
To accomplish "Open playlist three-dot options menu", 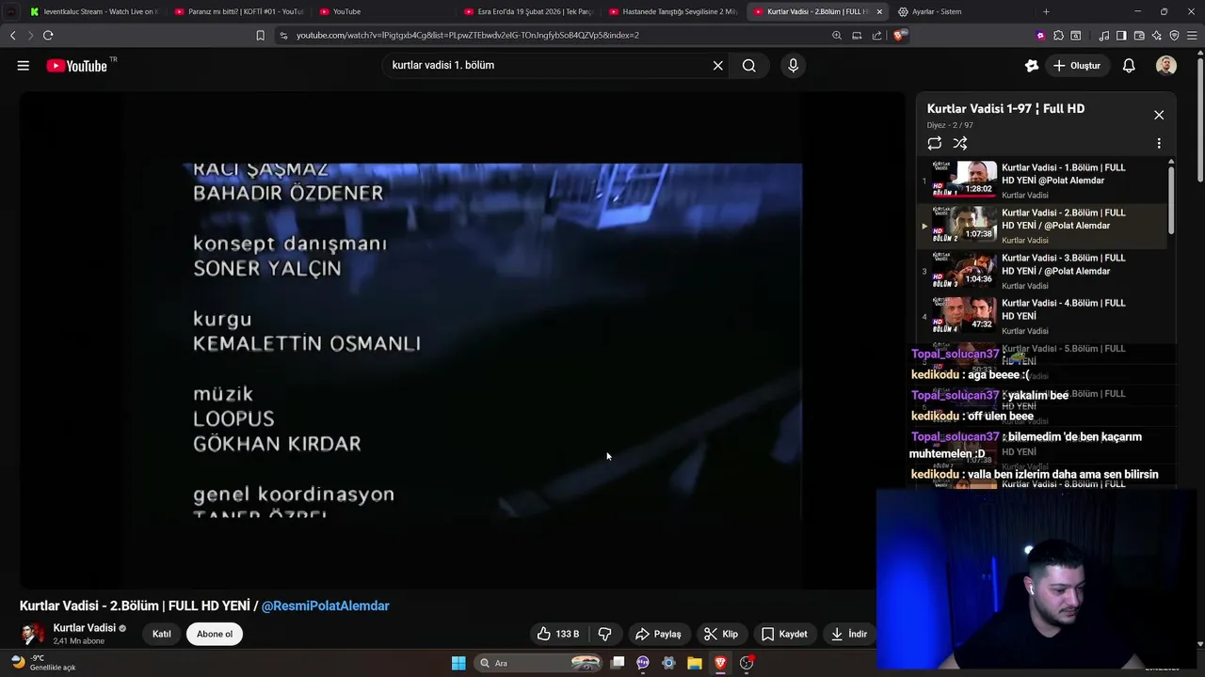I will click(x=1159, y=144).
